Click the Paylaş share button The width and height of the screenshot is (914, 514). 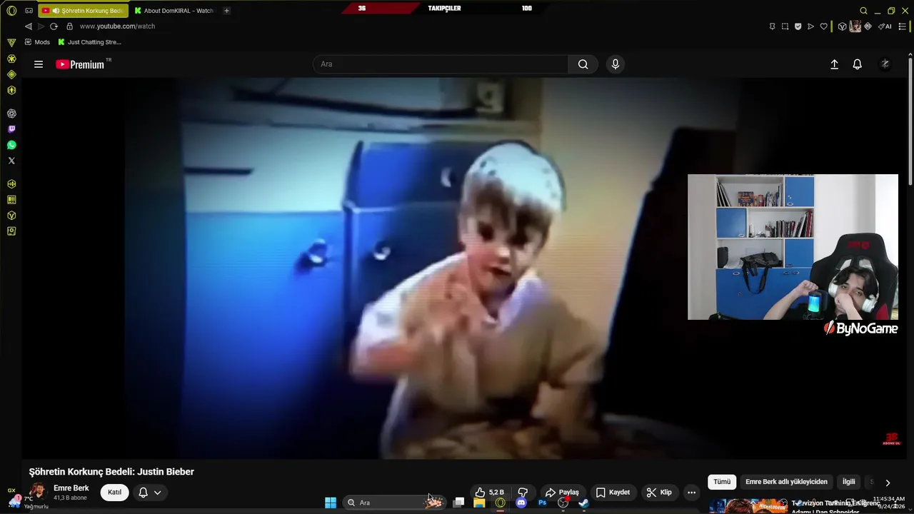(562, 492)
